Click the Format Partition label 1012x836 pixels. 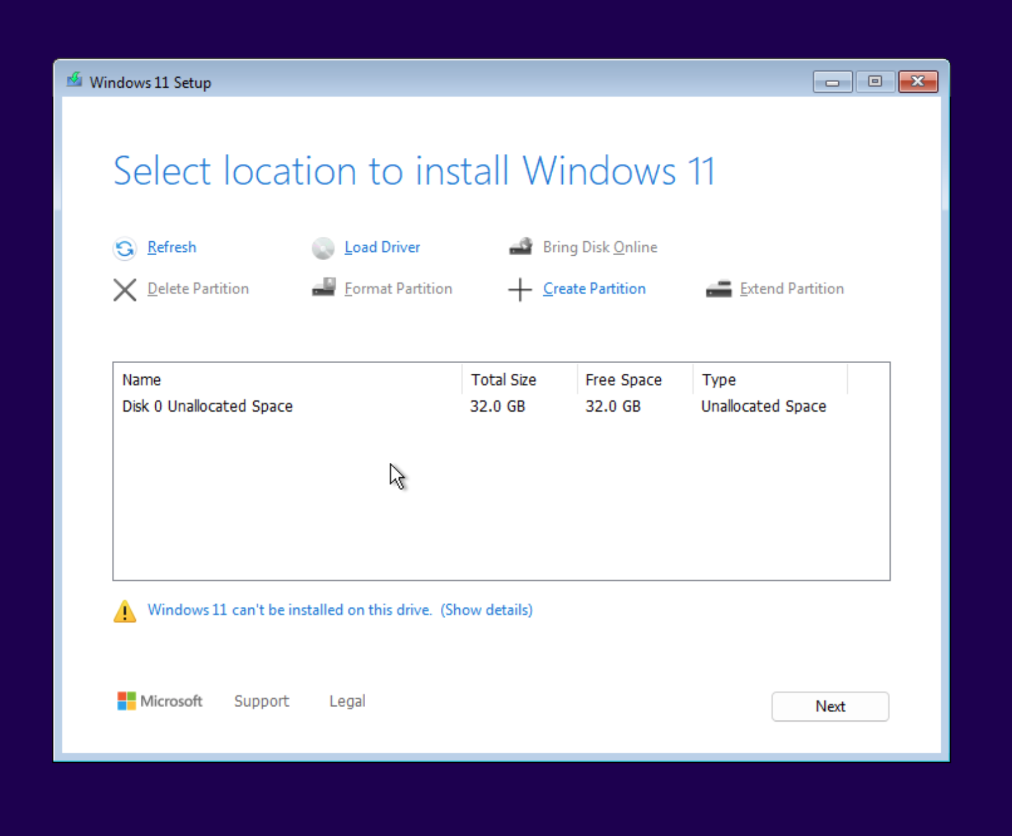[398, 289]
